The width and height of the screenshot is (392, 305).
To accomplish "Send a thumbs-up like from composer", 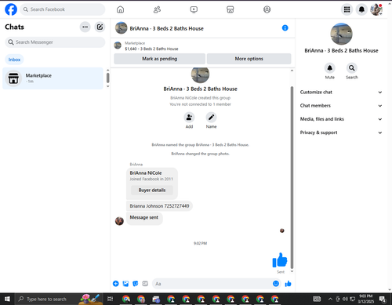I will 288,284.
